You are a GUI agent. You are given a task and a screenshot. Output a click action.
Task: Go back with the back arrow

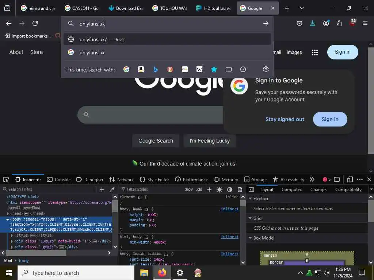point(9,23)
